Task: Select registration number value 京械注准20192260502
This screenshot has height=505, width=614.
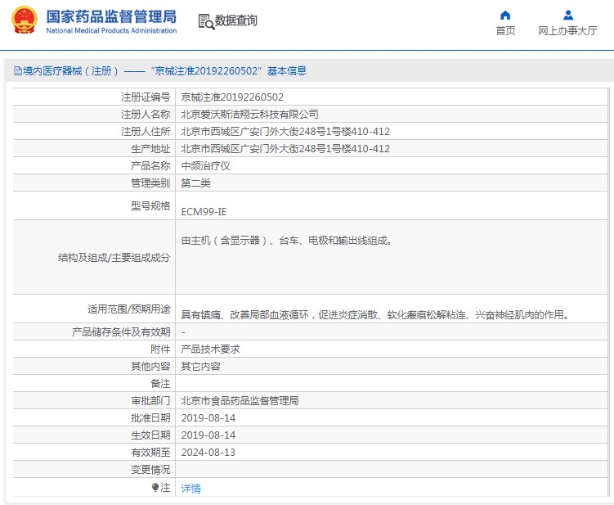Action: (232, 97)
